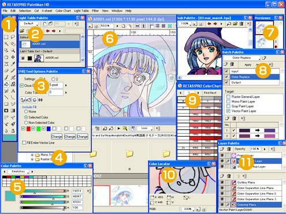This screenshot has width=286, height=214.
Task: Open folder icon in Light Table Palette
Action: 22,31
